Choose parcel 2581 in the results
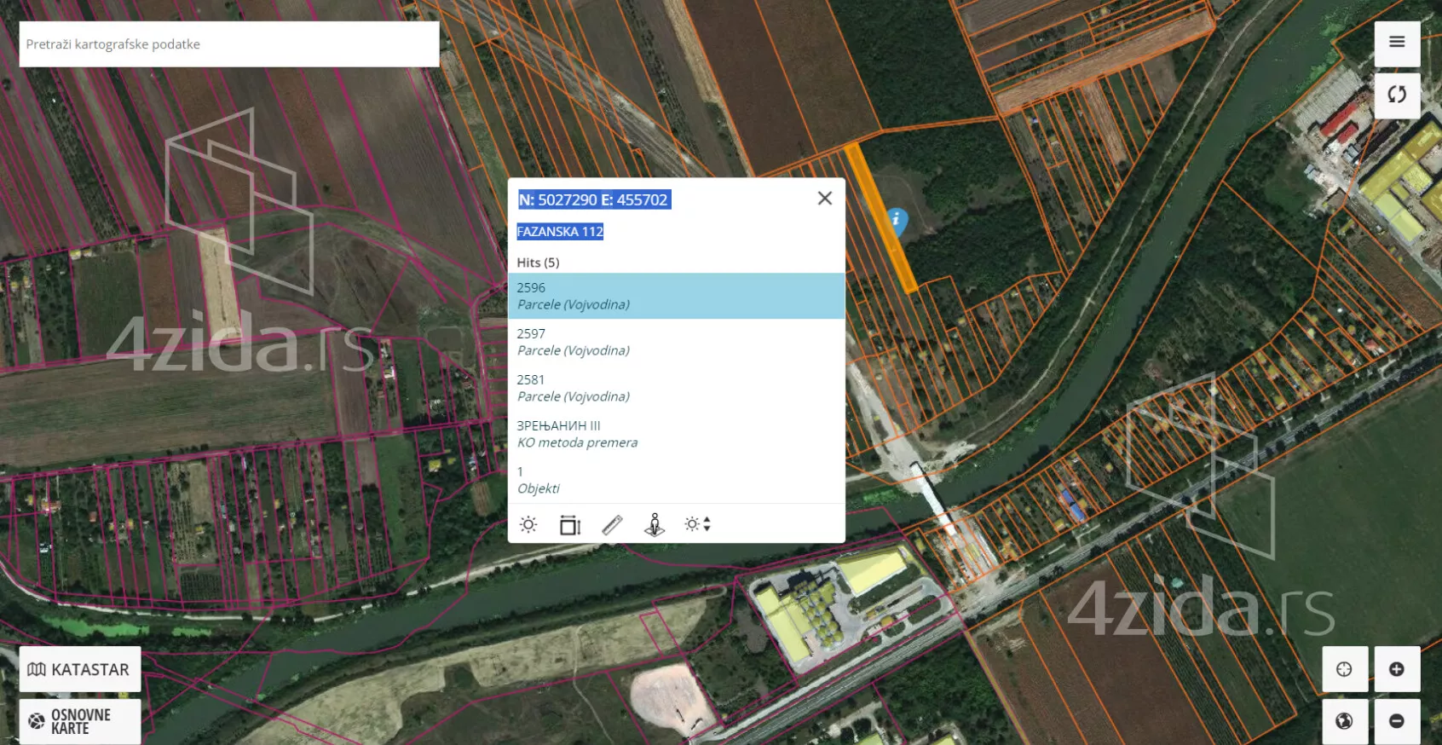The height and width of the screenshot is (745, 1442). (676, 388)
